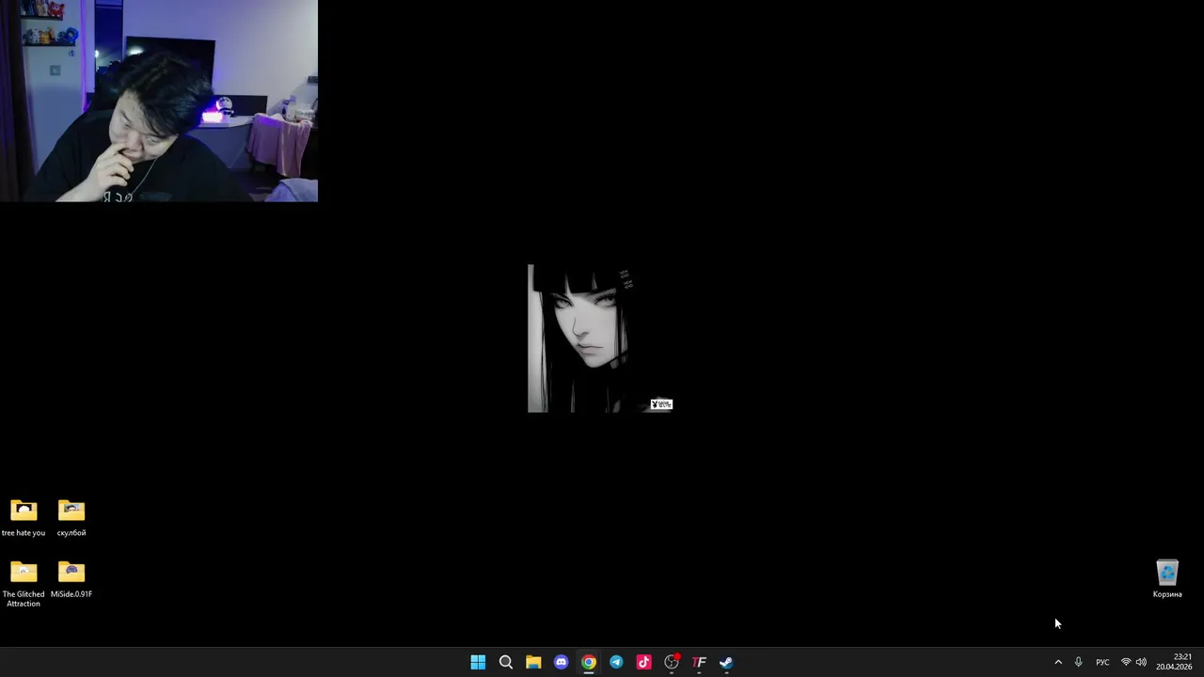Open taskbar Search

(x=505, y=662)
